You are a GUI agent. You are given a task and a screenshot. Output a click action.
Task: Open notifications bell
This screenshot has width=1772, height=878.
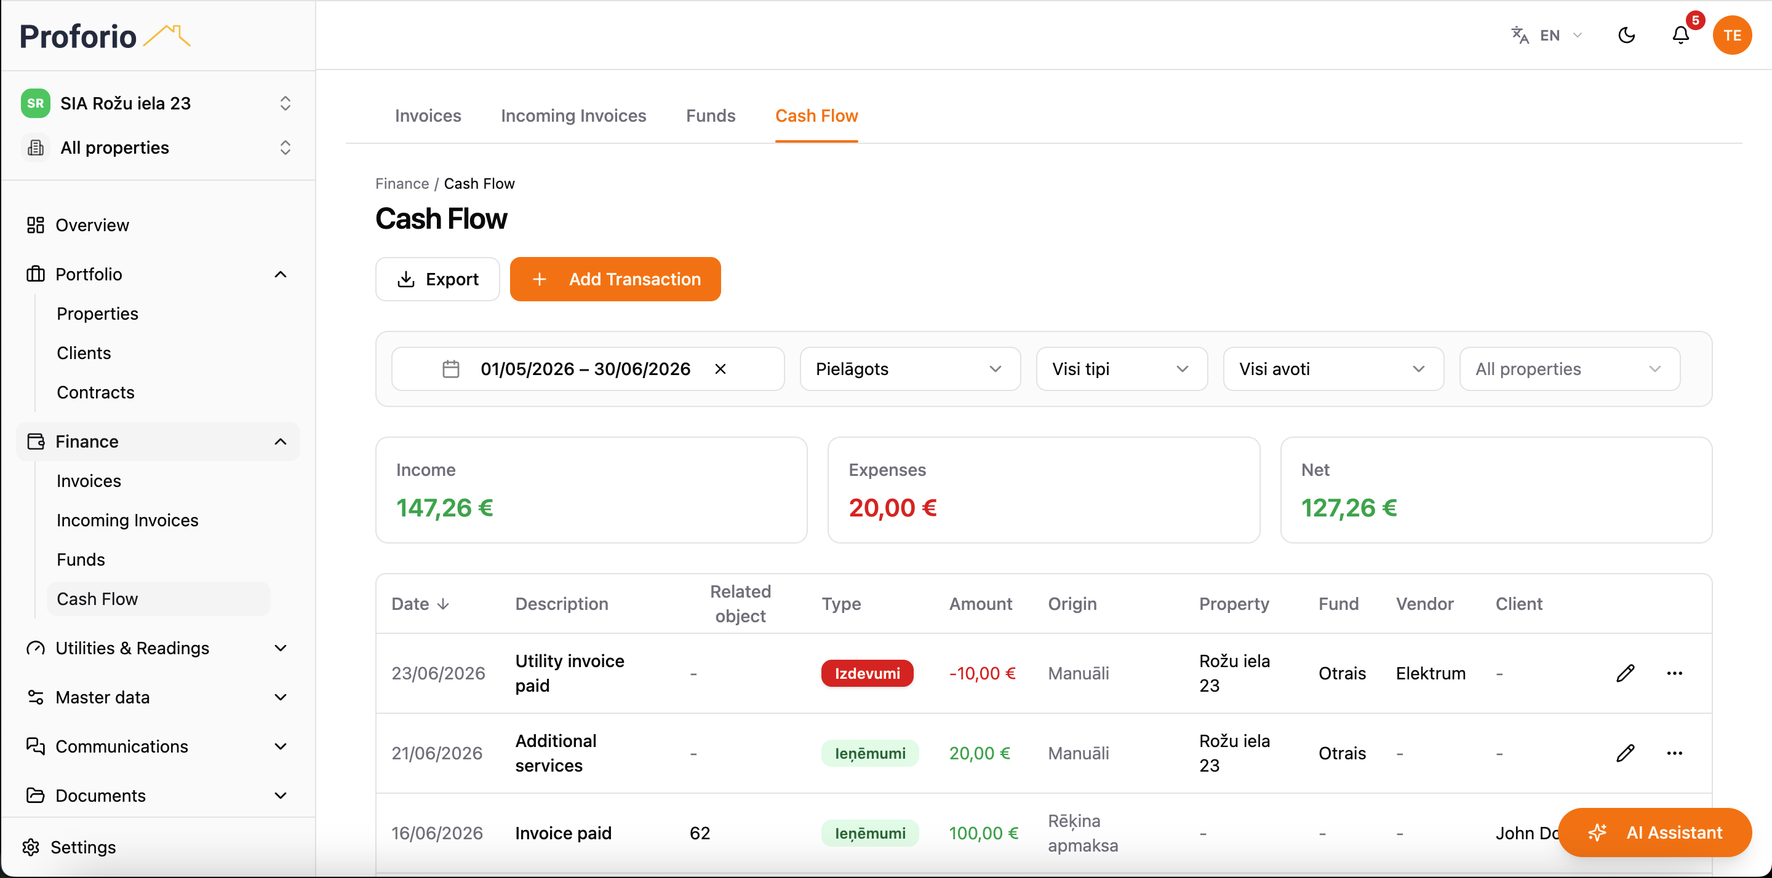[x=1680, y=35]
